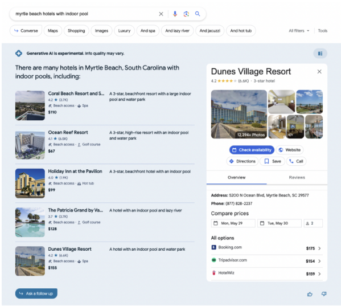This screenshot has width=341, height=306.
Task: Open the Mon, May 29 check-in date field
Action: click(233, 223)
